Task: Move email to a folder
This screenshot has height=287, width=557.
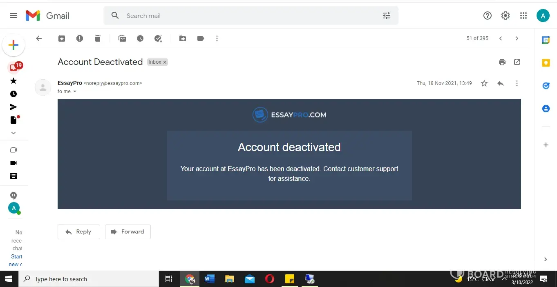Action: [x=183, y=38]
